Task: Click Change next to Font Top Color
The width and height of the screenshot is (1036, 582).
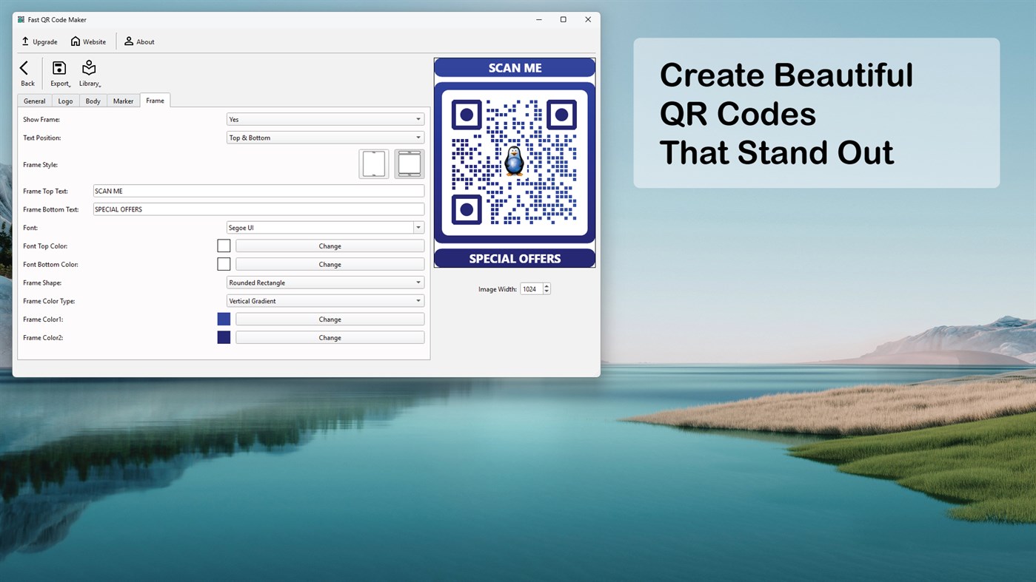Action: 330,246
